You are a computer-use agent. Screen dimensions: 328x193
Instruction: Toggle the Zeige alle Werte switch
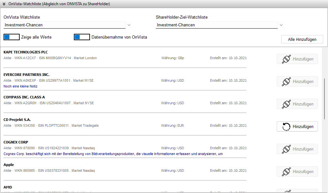(12, 37)
